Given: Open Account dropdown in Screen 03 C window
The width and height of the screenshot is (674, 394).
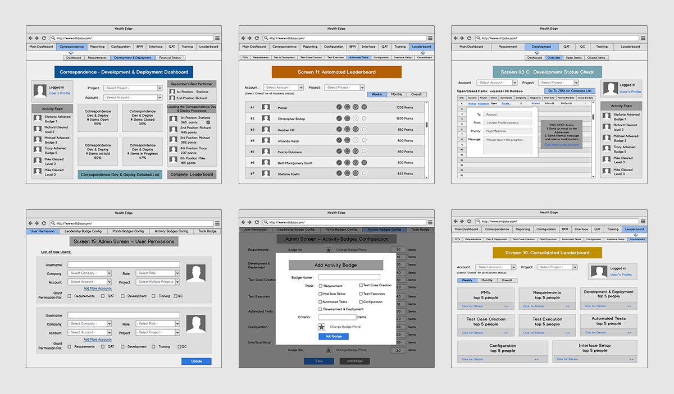Looking at the screenshot, I should 497,83.
